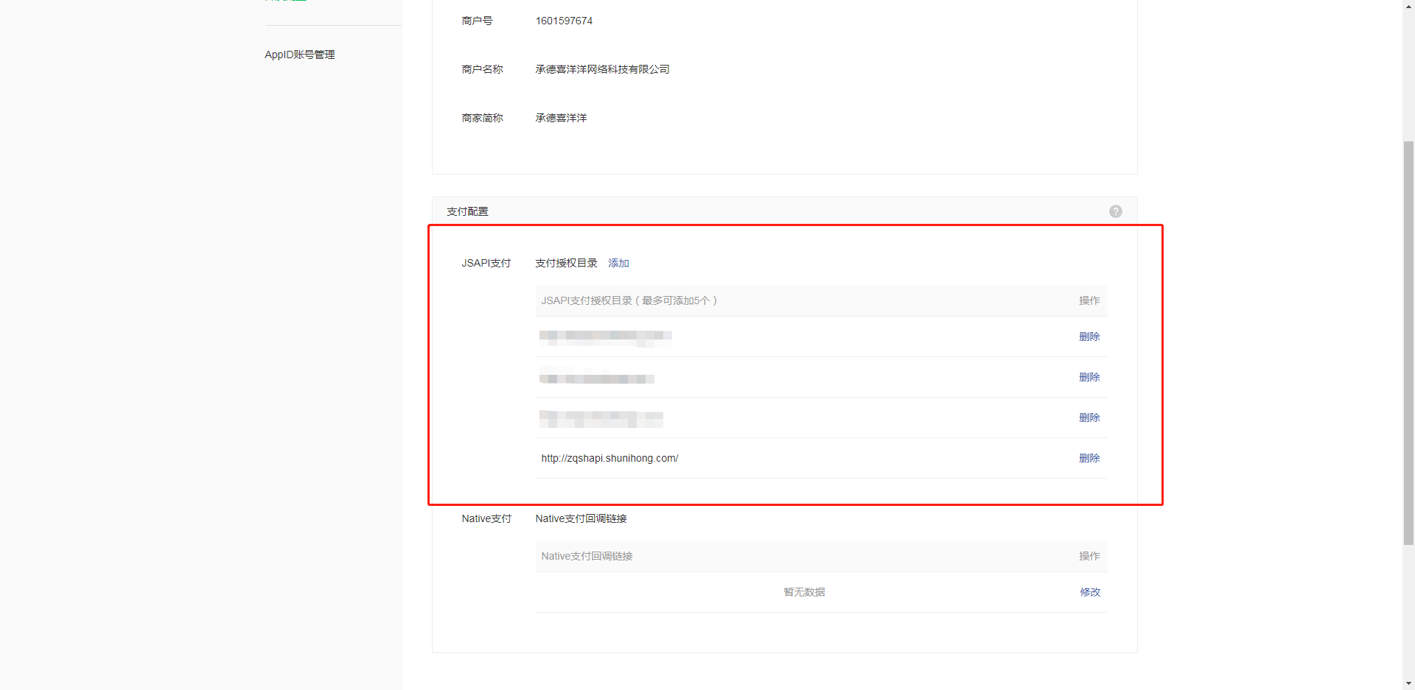The width and height of the screenshot is (1415, 690).
Task: Click the 支付配置 section header
Action: pyautogui.click(x=467, y=211)
